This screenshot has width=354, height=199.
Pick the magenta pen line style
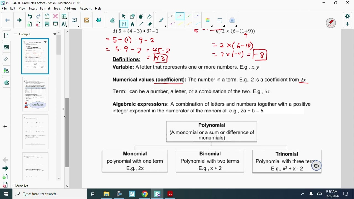pos(171,24)
